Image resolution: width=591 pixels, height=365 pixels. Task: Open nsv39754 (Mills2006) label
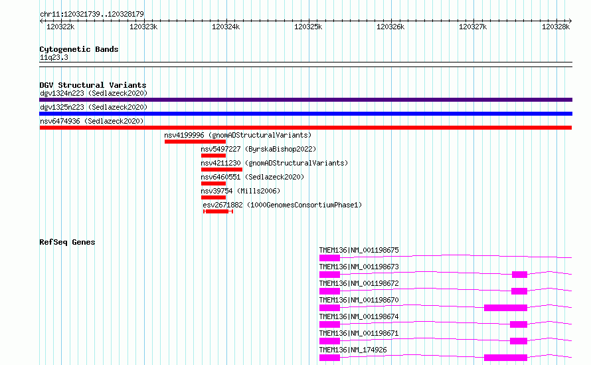click(x=240, y=191)
